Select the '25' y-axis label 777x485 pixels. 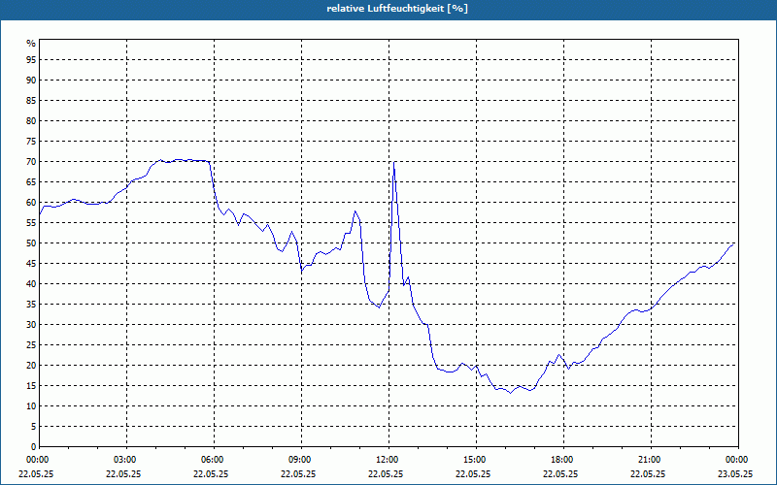31,345
